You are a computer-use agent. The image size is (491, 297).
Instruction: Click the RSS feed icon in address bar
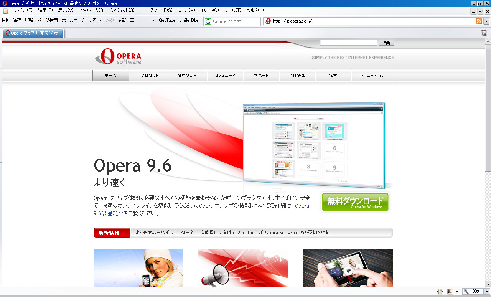[x=479, y=21]
